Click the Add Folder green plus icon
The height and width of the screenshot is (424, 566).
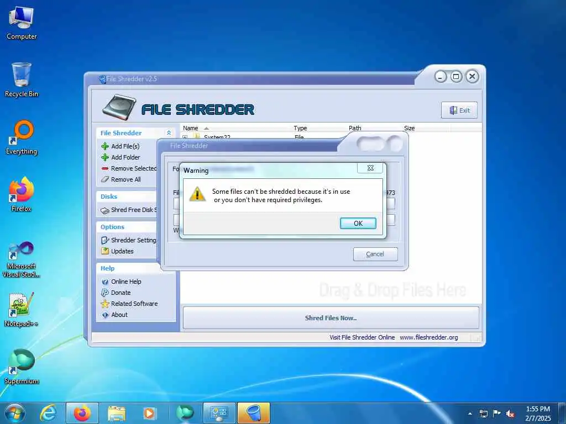(105, 157)
